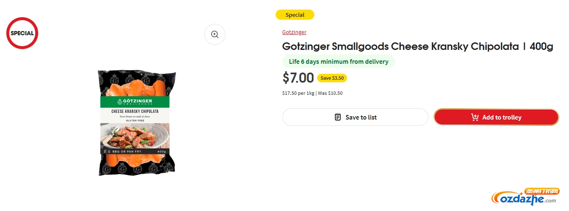Click the green Götzinger label on package
The height and width of the screenshot is (211, 569).
[134, 102]
